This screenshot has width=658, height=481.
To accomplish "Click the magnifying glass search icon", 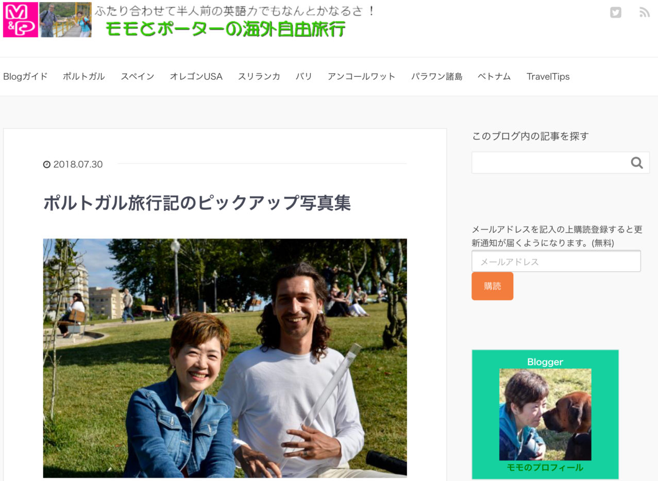I will pyautogui.click(x=637, y=163).
